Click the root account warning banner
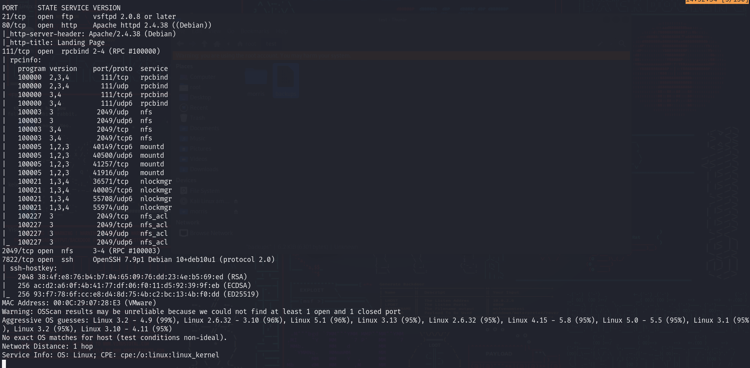Image resolution: width=750 pixels, height=368 pixels. pyautogui.click(x=401, y=56)
